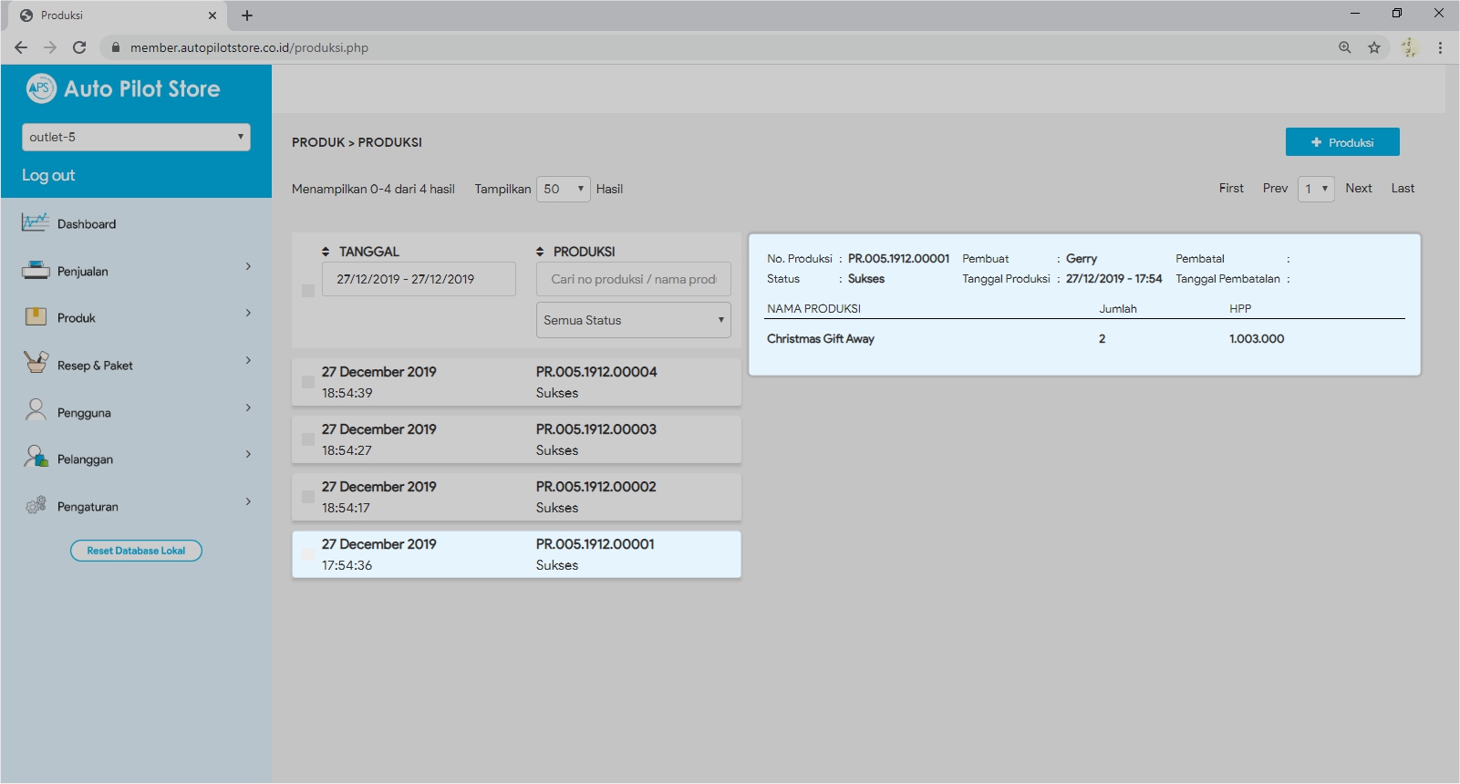Viewport: 1460px width, 784px height.
Task: Open the outlet-5 selector dropdown
Action: [x=136, y=137]
